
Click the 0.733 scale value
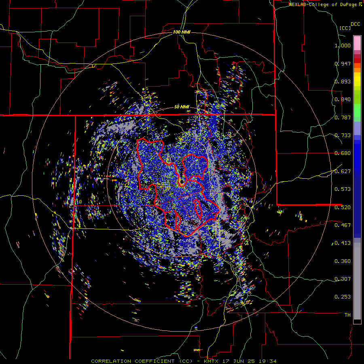(x=343, y=135)
